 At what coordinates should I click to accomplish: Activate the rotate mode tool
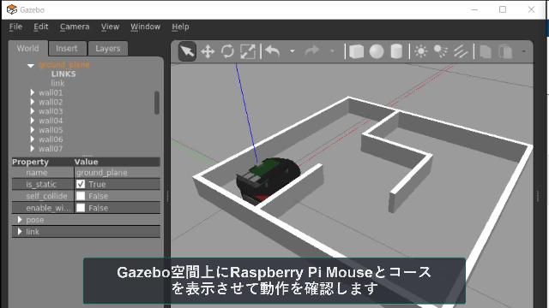pyautogui.click(x=227, y=51)
